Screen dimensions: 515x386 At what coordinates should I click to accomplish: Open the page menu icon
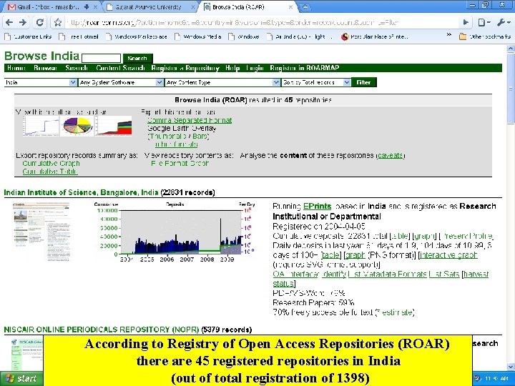pyautogui.click(x=484, y=22)
